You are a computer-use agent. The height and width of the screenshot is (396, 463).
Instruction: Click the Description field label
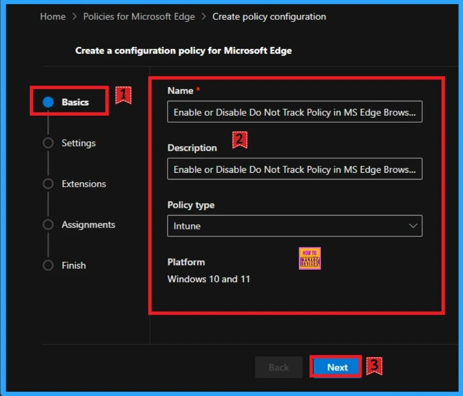192,148
